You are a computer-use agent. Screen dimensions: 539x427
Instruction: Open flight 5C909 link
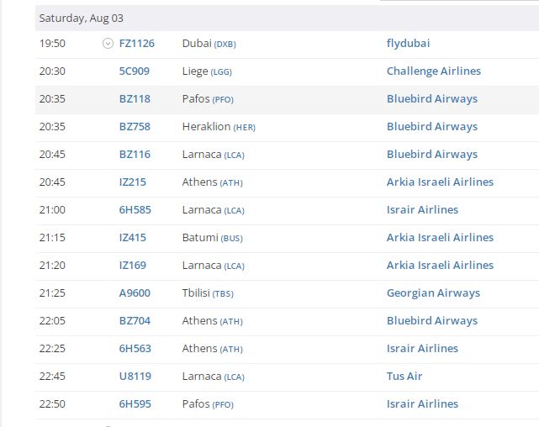click(134, 71)
